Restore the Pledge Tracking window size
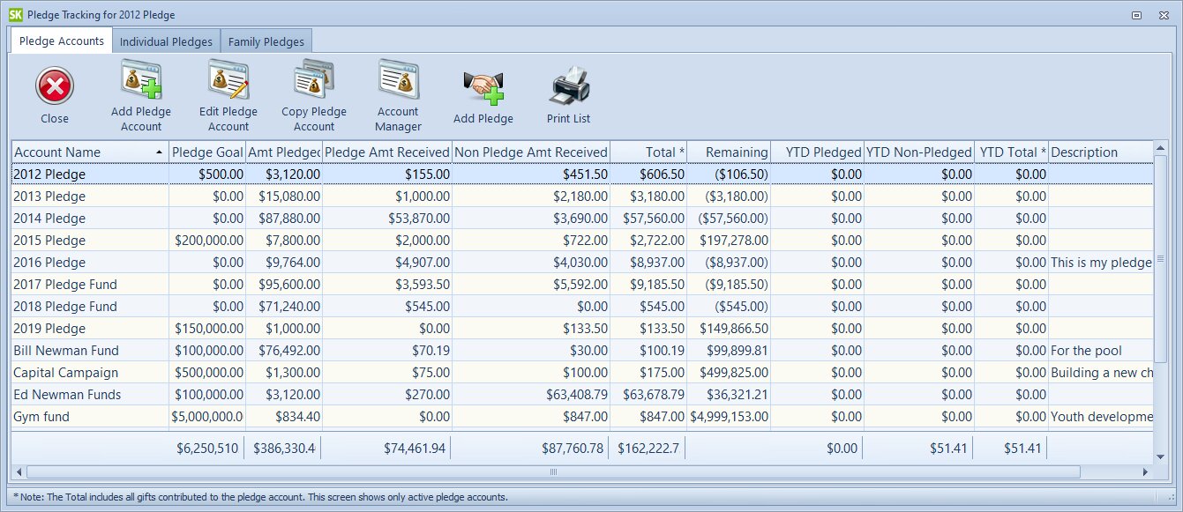1183x512 pixels. pyautogui.click(x=1137, y=15)
